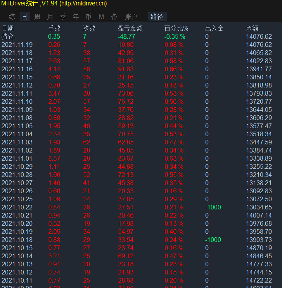
Task: Click profit value 81.06 for 2021.11.17
Action: tap(126, 61)
